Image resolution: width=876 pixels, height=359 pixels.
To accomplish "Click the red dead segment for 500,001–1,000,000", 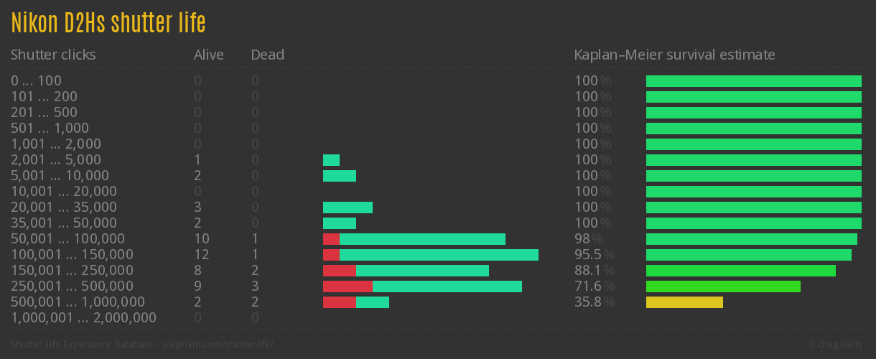I will pos(339,302).
